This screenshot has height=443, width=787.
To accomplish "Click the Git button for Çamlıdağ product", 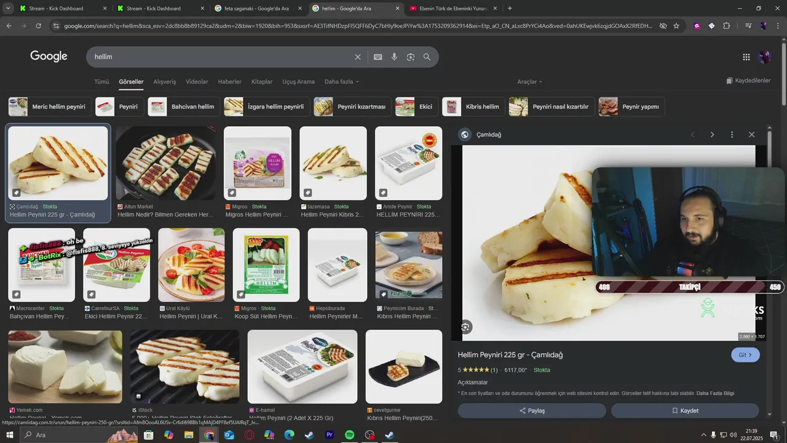I will pos(745,355).
